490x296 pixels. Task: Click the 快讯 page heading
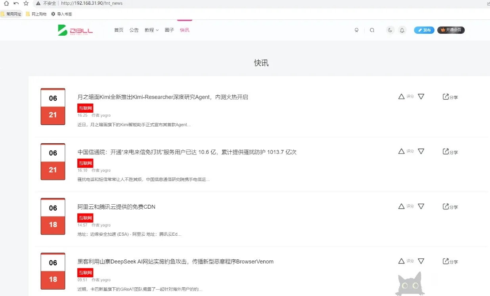click(x=261, y=63)
